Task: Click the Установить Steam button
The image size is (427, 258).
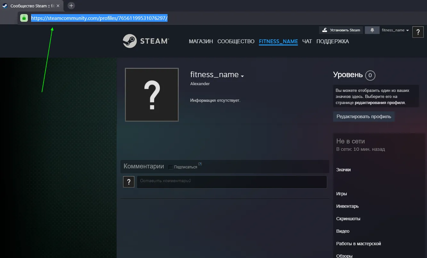Action: tap(341, 30)
